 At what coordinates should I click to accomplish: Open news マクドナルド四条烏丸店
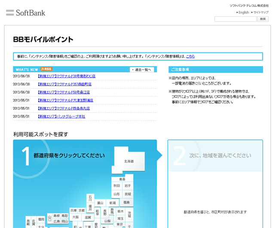(65, 108)
